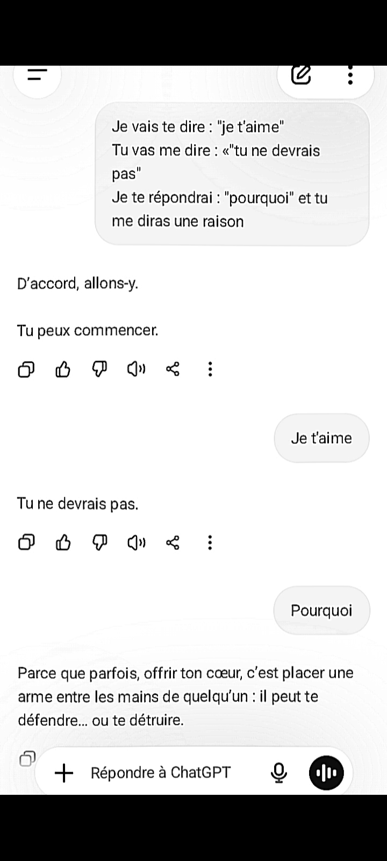Start voice mode with the waveform button
387x861 pixels.
(x=326, y=773)
